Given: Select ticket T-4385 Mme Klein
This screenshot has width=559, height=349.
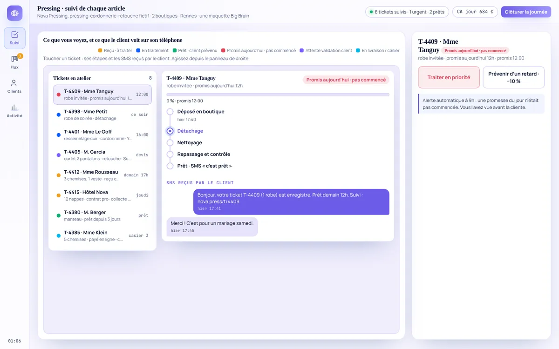Looking at the screenshot, I should click(102, 235).
